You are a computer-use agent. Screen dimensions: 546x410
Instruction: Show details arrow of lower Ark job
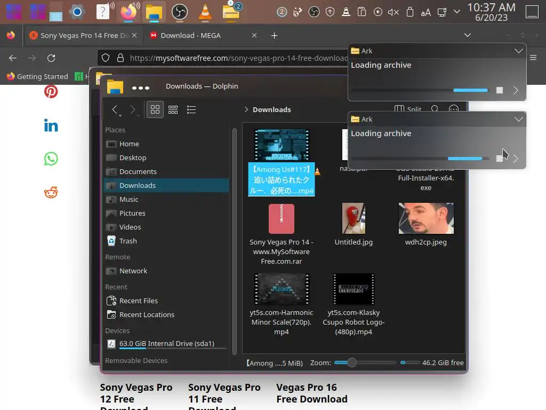(516, 158)
